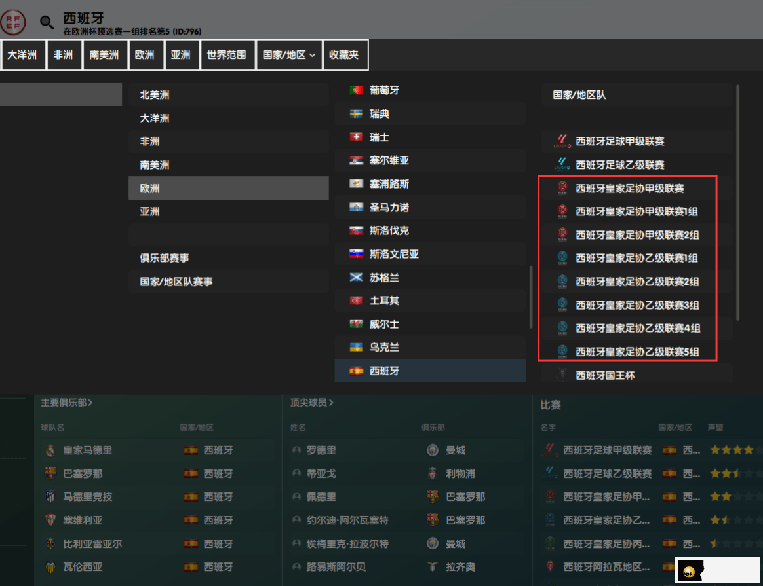Select 欧洲 in region menu
The image size is (763, 586).
[229, 188]
